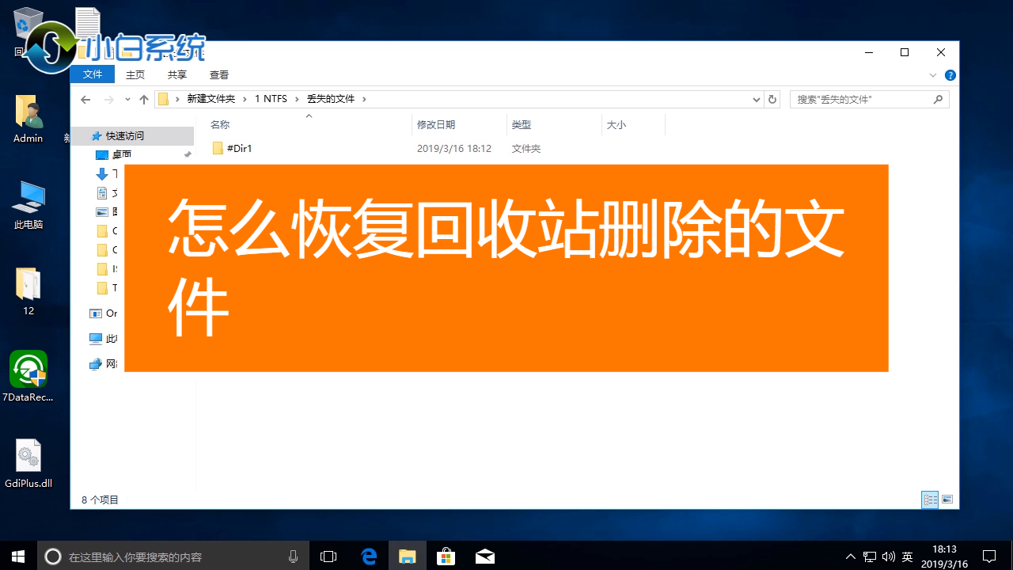Open the 7DataRecovery desktop icon
Image resolution: width=1013 pixels, height=570 pixels.
click(x=28, y=370)
